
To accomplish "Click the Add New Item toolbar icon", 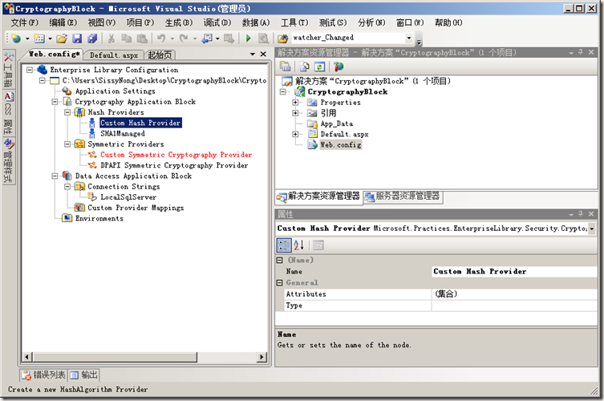I will point(39,38).
